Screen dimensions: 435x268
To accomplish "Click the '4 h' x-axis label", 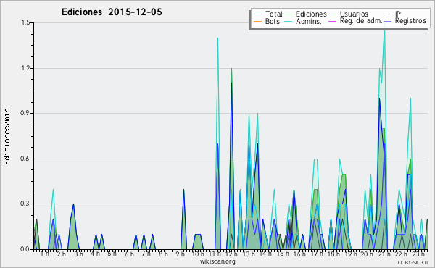I will [x=95, y=254].
